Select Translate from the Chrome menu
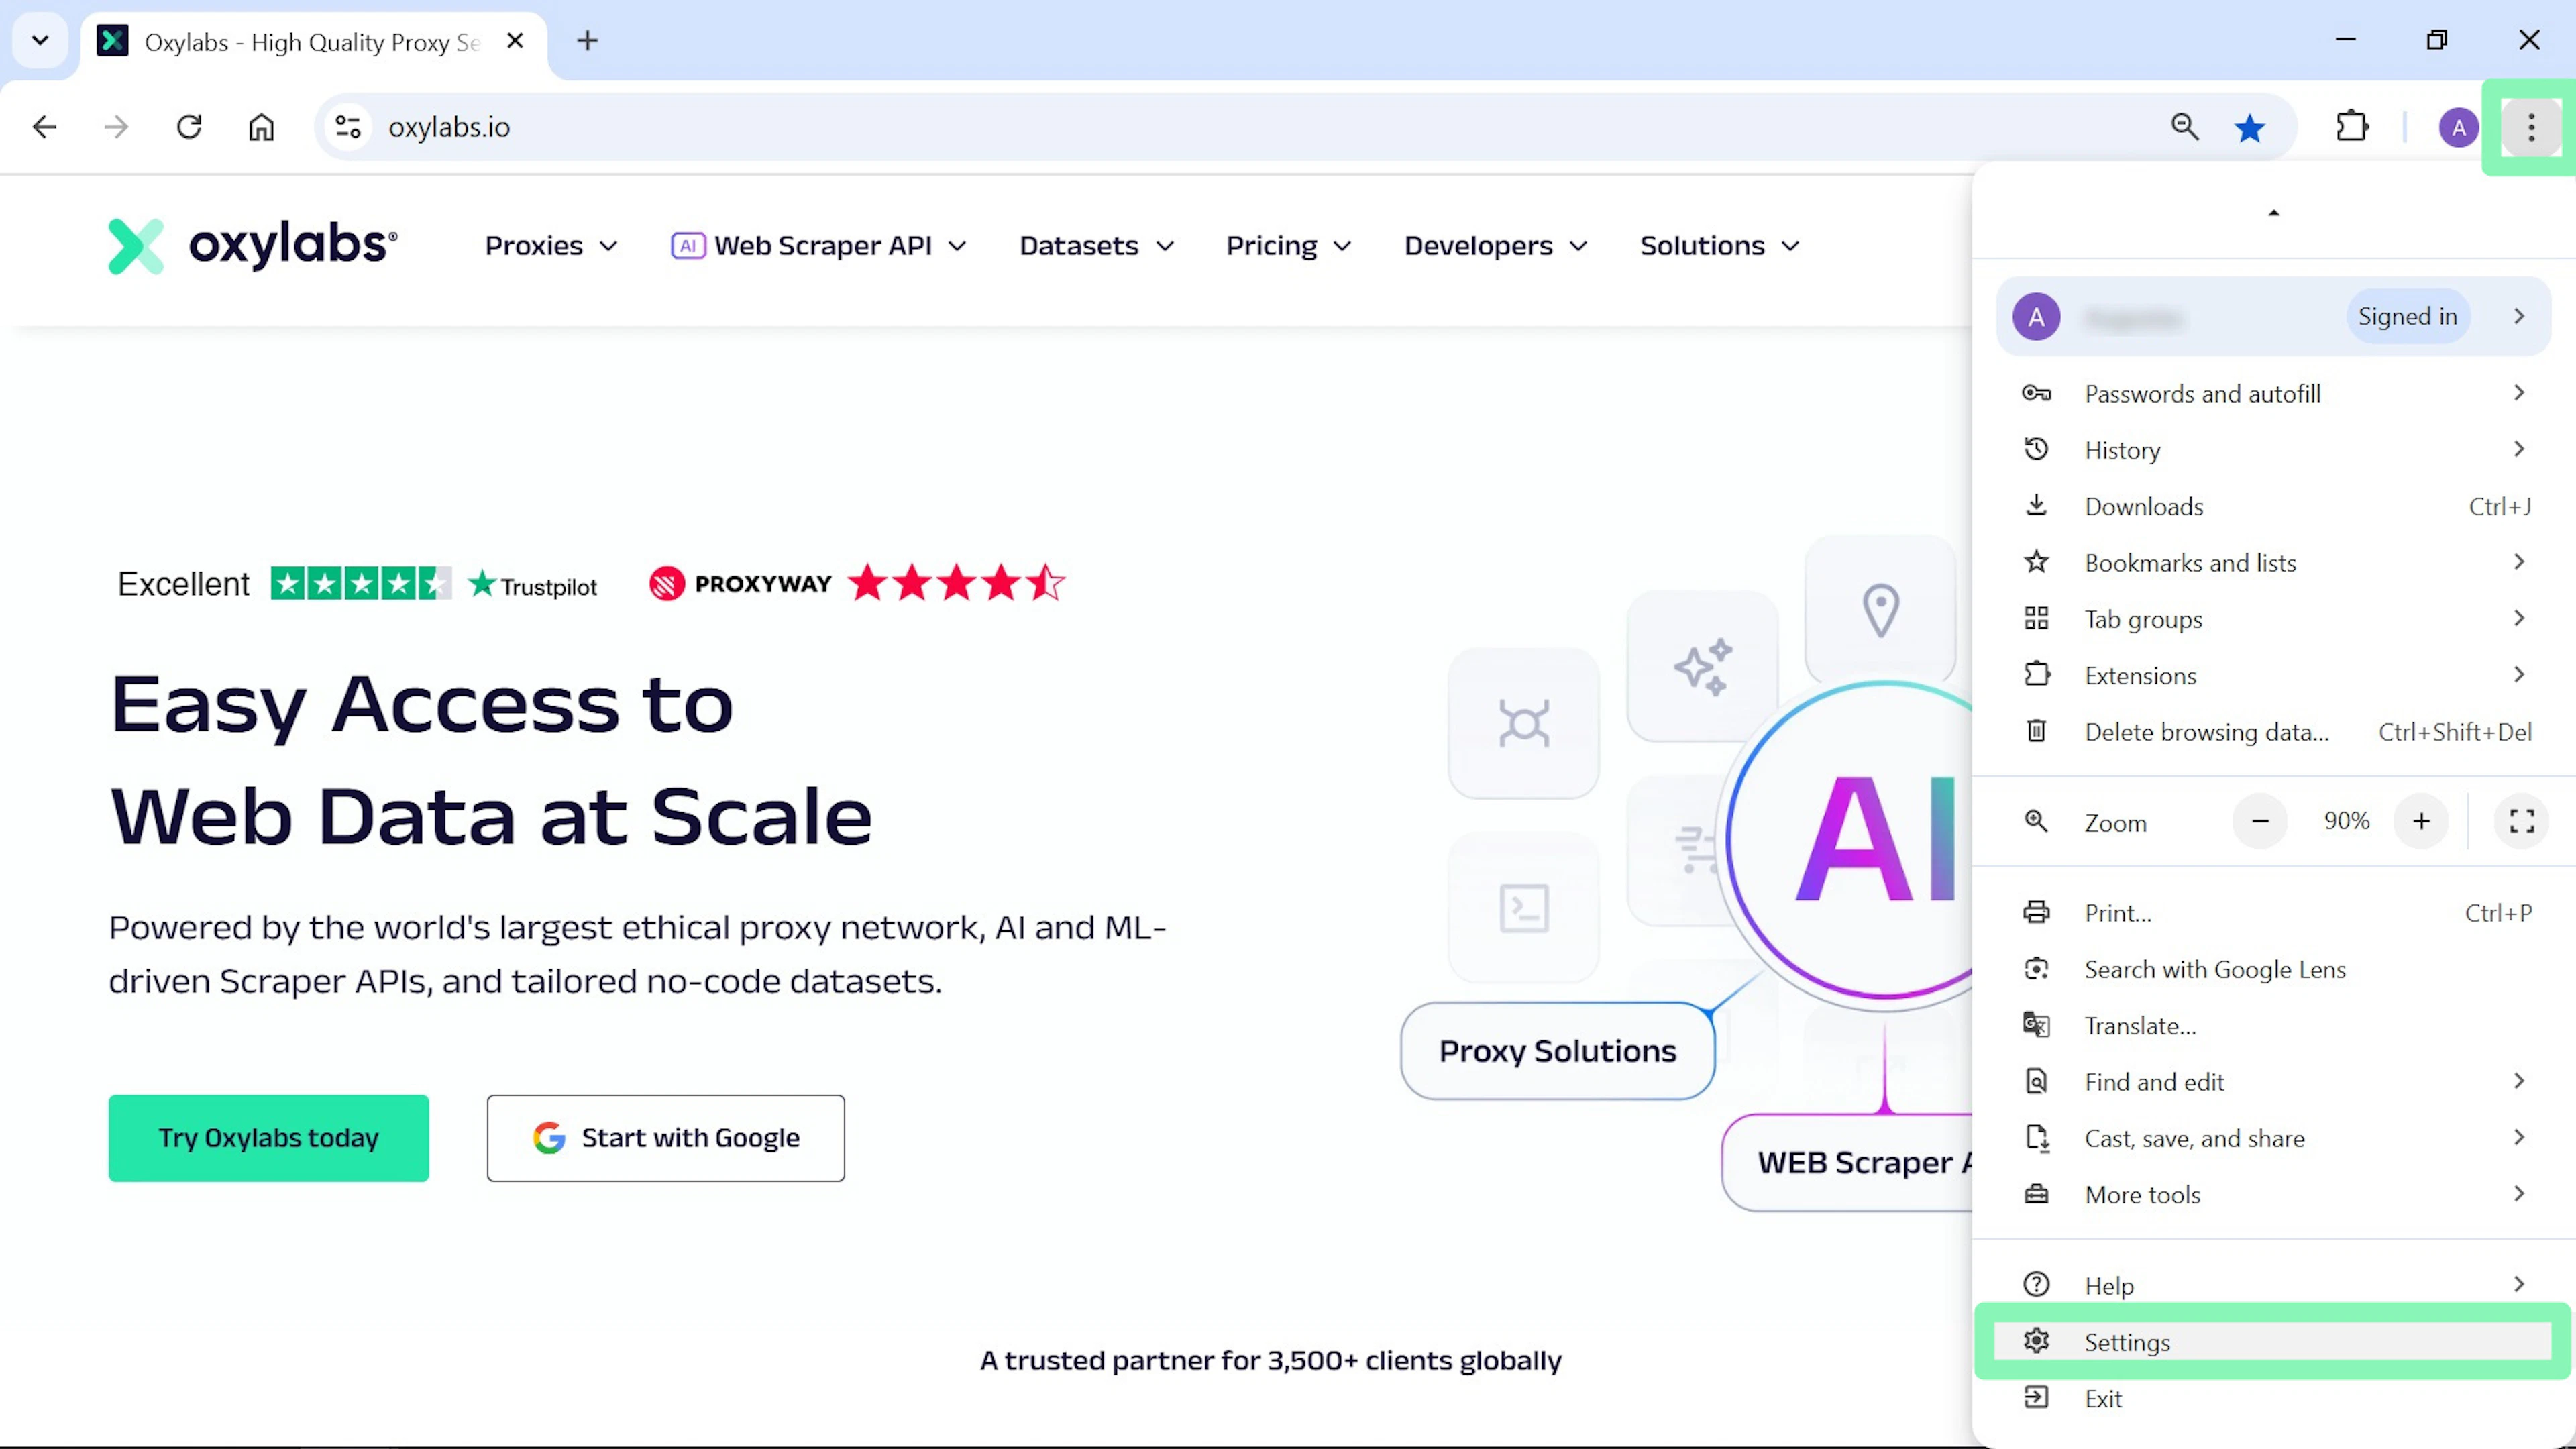This screenshot has width=2576, height=1449. (2273, 1026)
